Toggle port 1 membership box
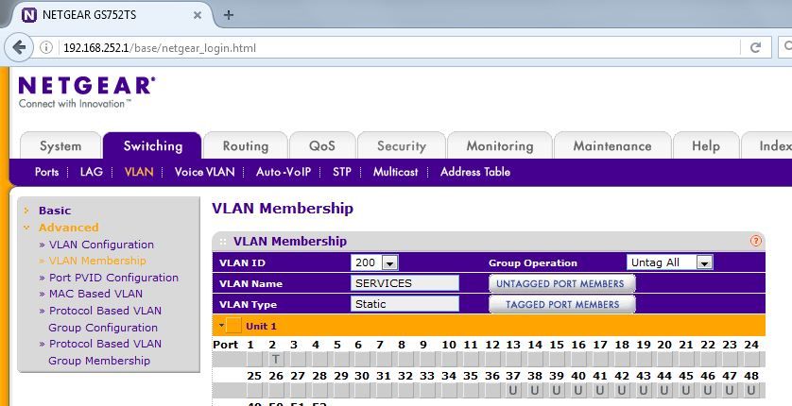This screenshot has width=792, height=406. (254, 359)
